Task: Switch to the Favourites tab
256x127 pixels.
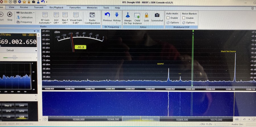Action: click(x=75, y=8)
